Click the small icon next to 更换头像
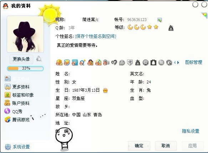This screenshot has width=208, height=153. point(39,59)
